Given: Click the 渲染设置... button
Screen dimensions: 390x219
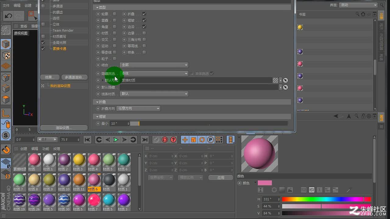Looking at the screenshot, I should pos(64,128).
